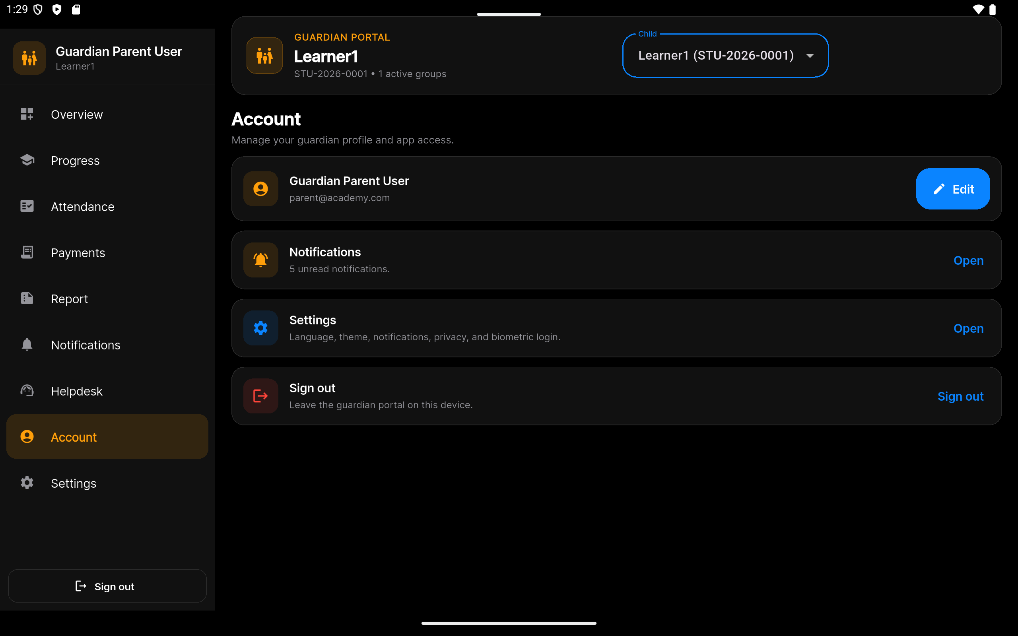The width and height of the screenshot is (1018, 636).
Task: Select Report in the sidebar menu
Action: click(107, 298)
